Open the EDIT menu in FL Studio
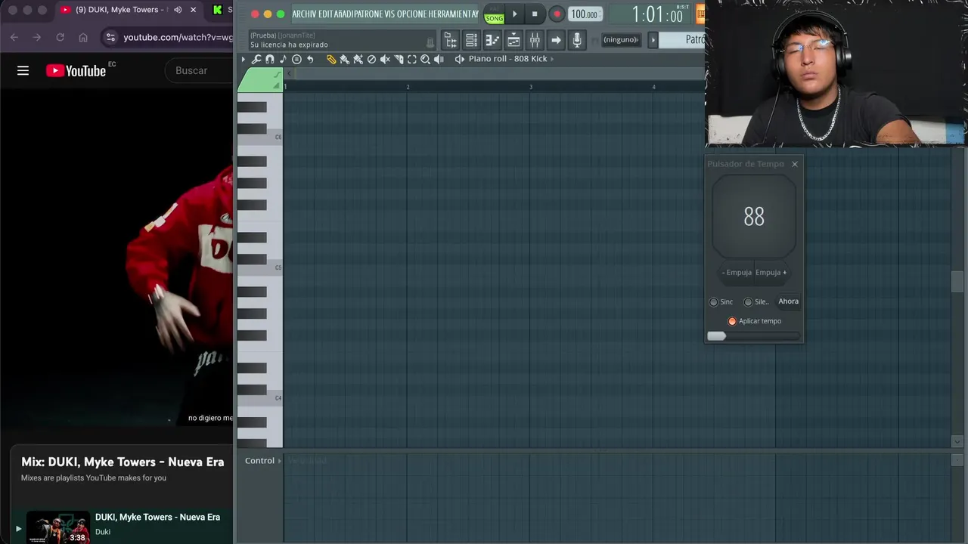Screen dimensions: 968x544 (x=326, y=14)
